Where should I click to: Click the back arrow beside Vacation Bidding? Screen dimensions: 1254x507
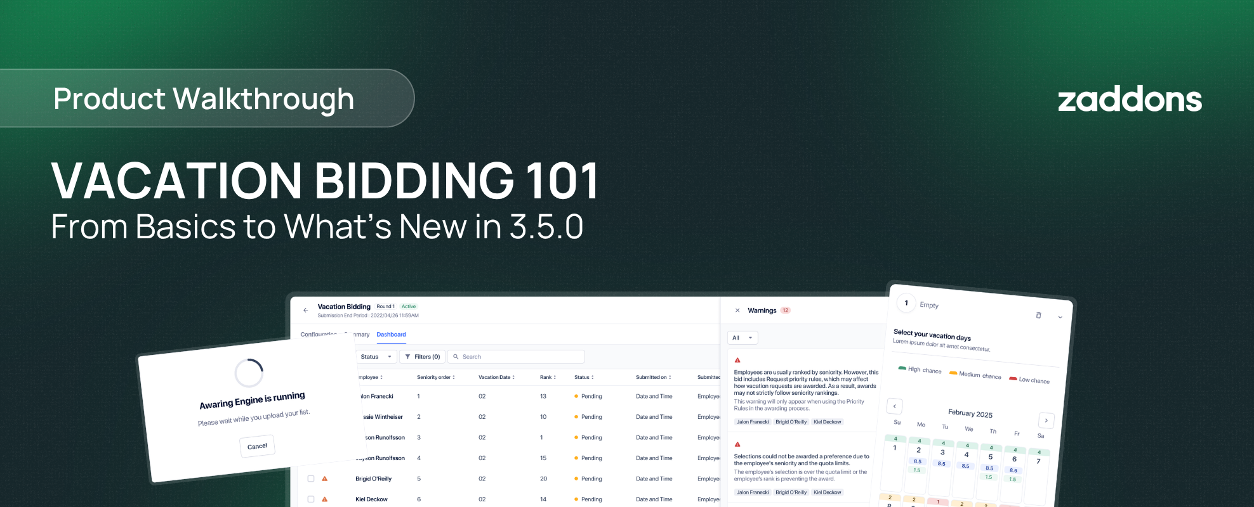point(305,310)
